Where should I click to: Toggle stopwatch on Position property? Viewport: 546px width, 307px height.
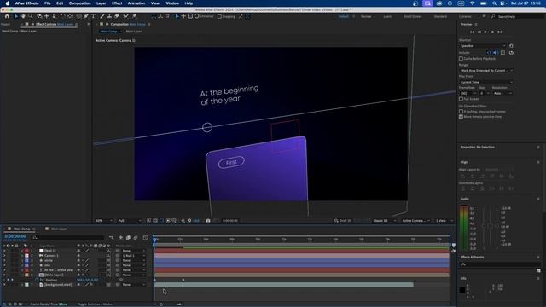(37, 280)
